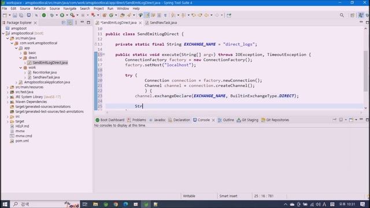
Task: Click the block selection toggle in toolbar
Action: point(160,16)
